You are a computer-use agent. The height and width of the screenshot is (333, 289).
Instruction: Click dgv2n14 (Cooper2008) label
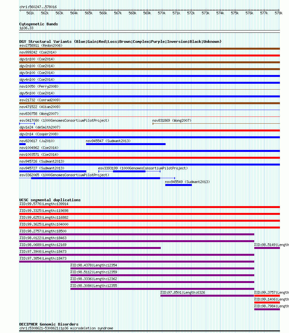(x=39, y=134)
